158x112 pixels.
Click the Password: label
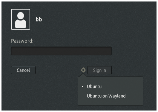[x=22, y=41]
